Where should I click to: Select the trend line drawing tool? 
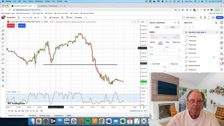[3, 27]
